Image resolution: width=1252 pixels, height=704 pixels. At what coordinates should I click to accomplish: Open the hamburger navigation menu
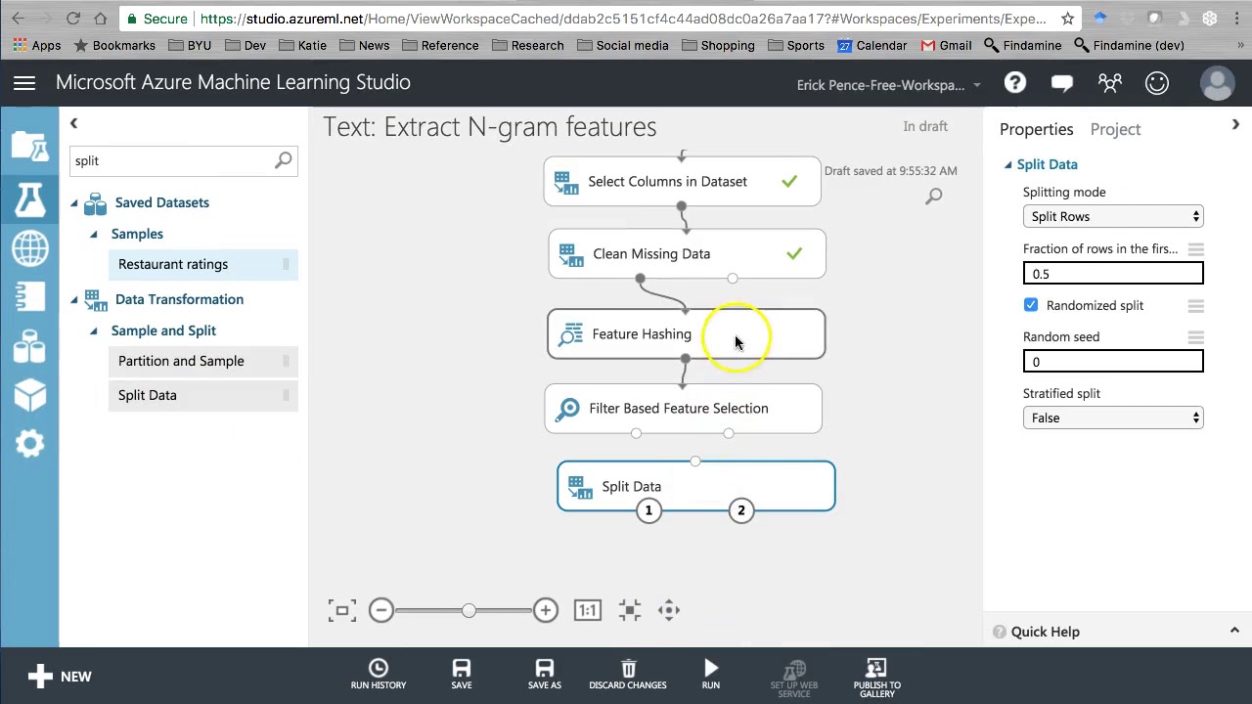click(24, 83)
